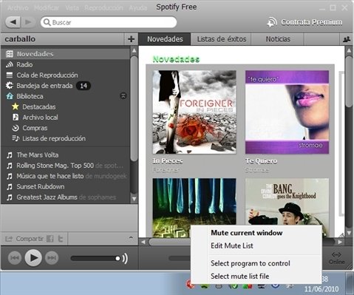Click the sidebar scrollbar down arrow

pos(134,199)
